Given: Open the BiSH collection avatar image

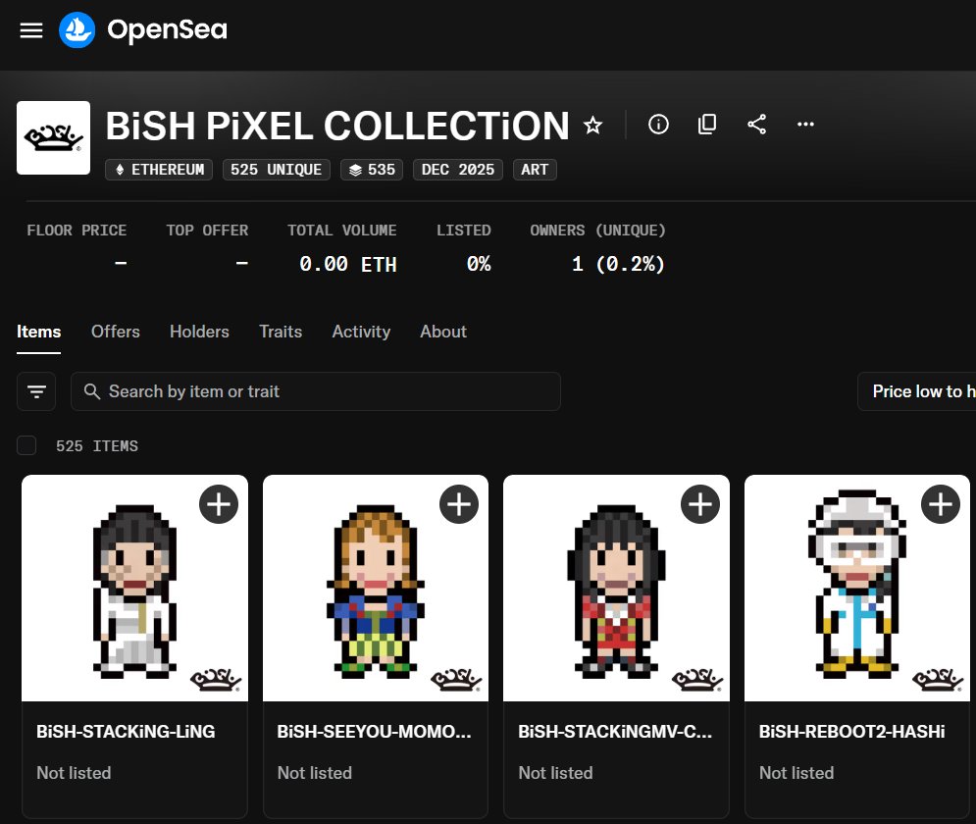Looking at the screenshot, I should 54,137.
